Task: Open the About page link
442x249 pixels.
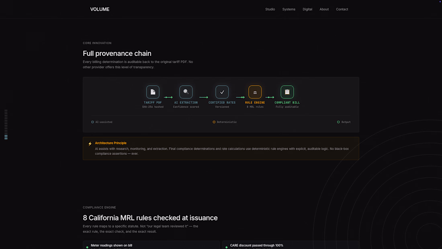Action: pos(324,9)
